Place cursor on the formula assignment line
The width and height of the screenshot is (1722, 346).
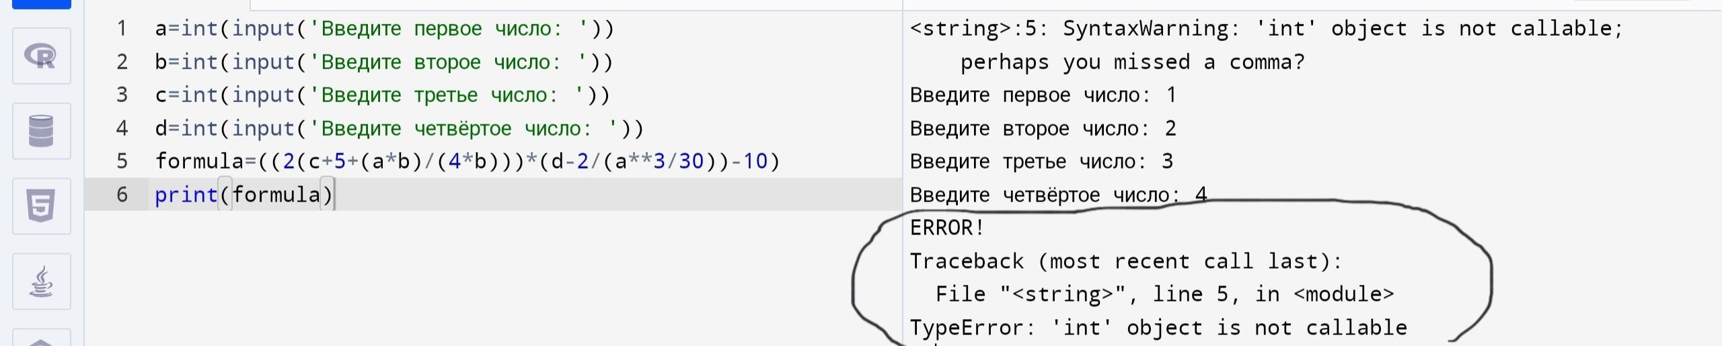(467, 161)
